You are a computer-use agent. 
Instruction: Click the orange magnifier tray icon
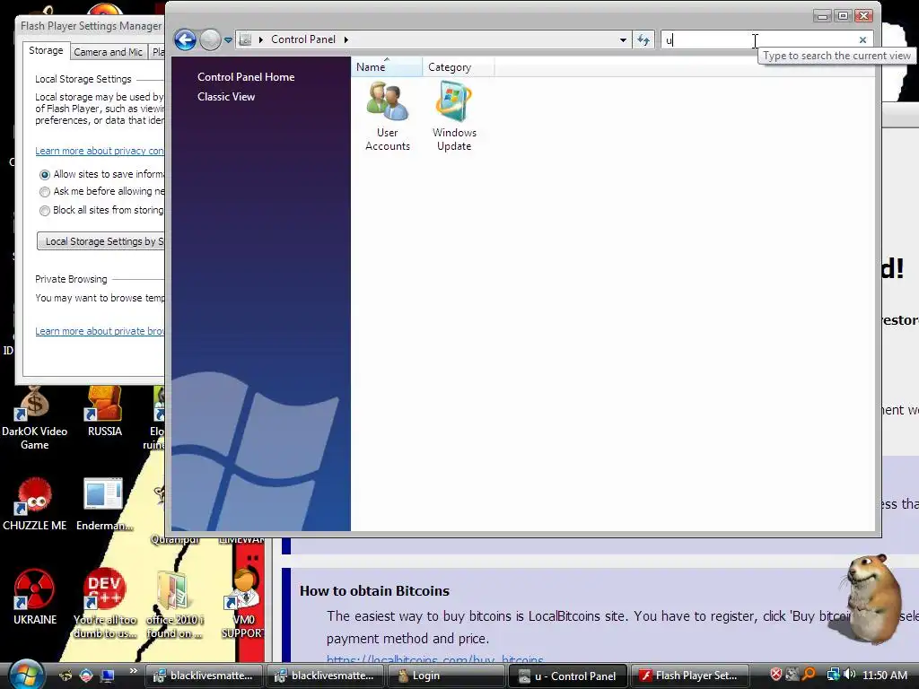coord(809,675)
